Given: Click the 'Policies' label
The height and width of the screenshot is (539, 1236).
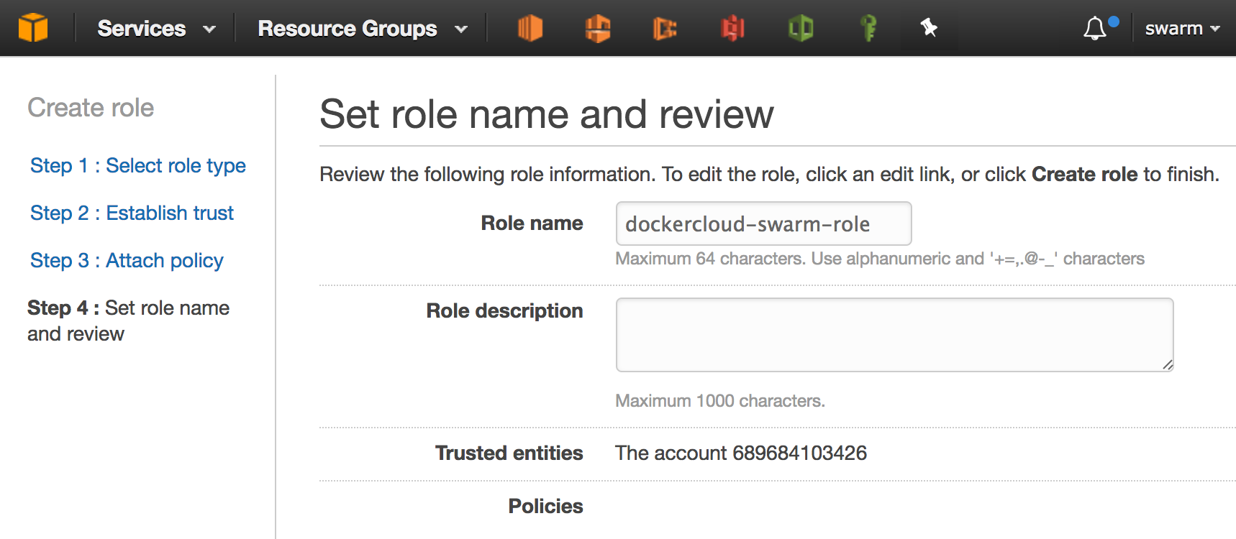Looking at the screenshot, I should (545, 506).
